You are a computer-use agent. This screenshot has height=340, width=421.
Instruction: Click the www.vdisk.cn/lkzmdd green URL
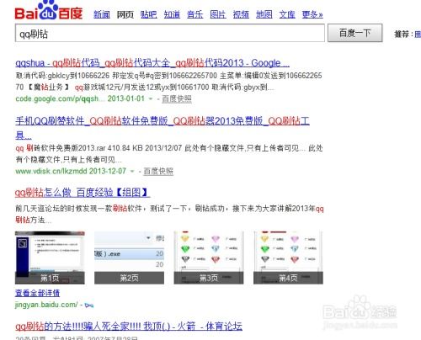coord(51,171)
